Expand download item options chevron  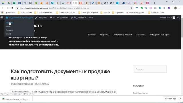[29, 99]
